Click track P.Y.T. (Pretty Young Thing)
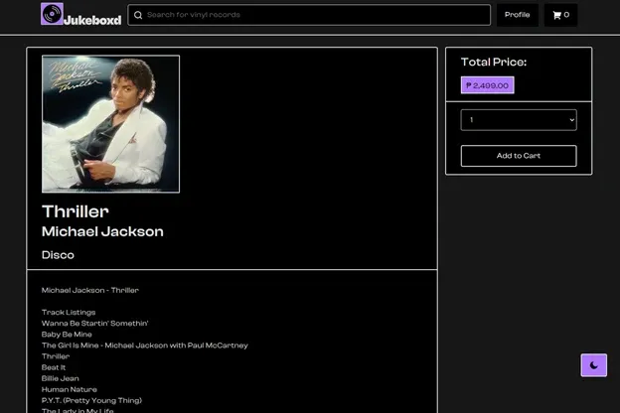 coord(91,400)
